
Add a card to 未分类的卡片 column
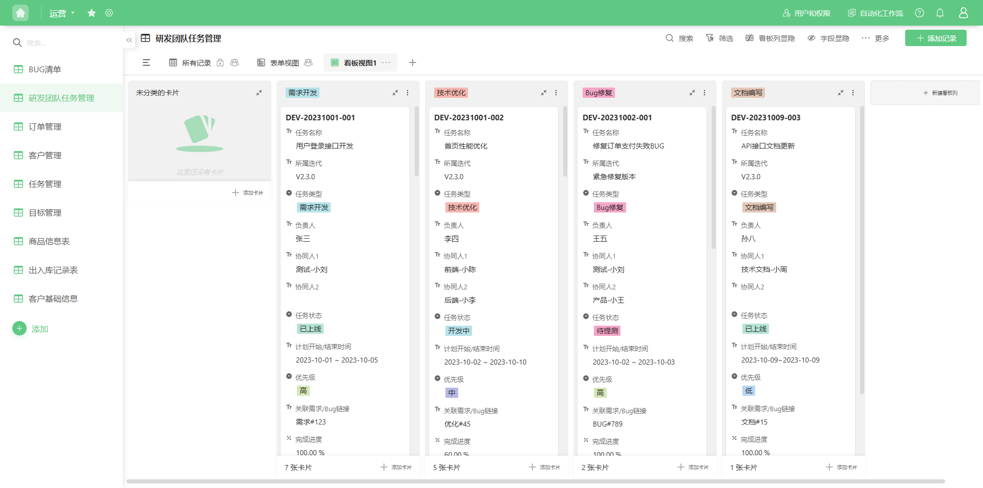(x=248, y=193)
